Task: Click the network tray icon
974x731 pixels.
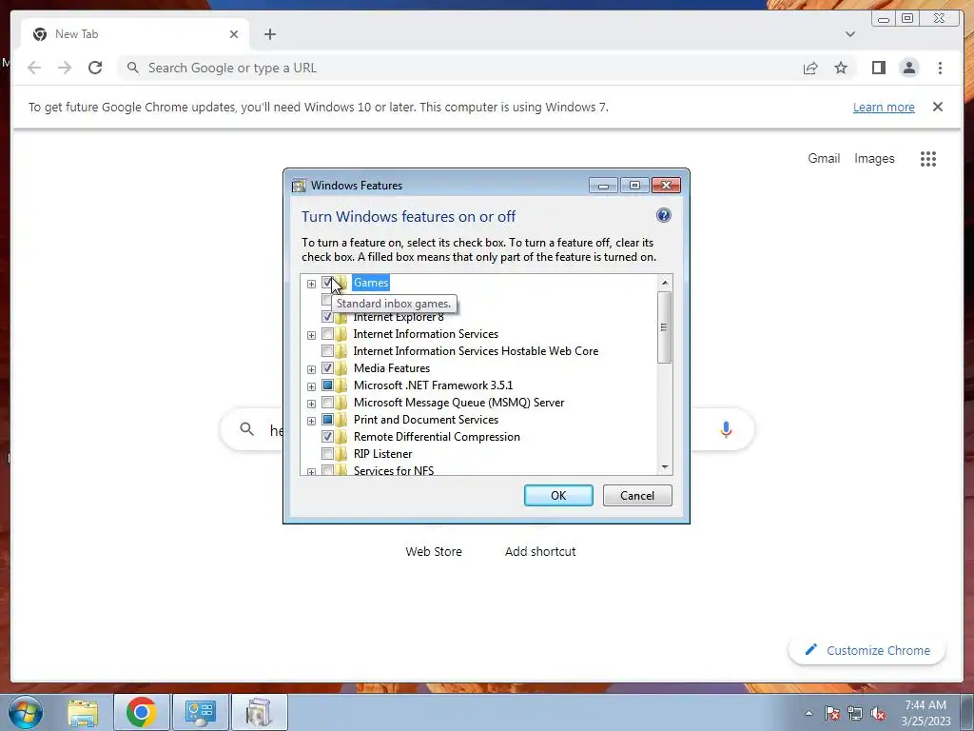Action: point(855,713)
